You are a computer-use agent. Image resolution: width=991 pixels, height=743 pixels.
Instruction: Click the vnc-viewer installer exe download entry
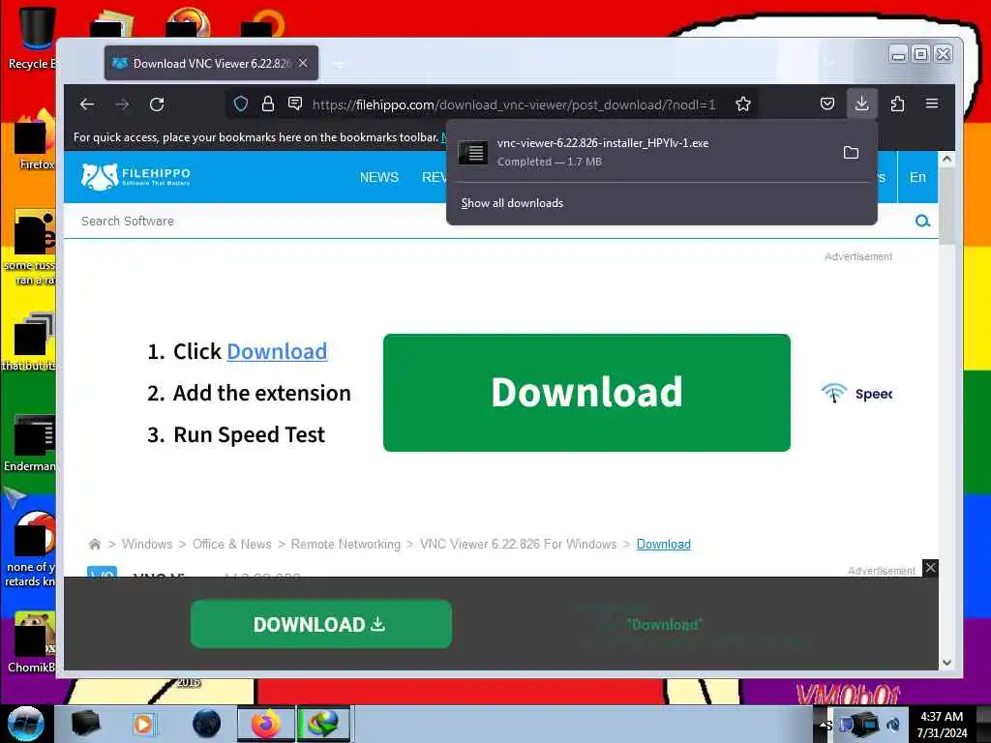[641, 152]
